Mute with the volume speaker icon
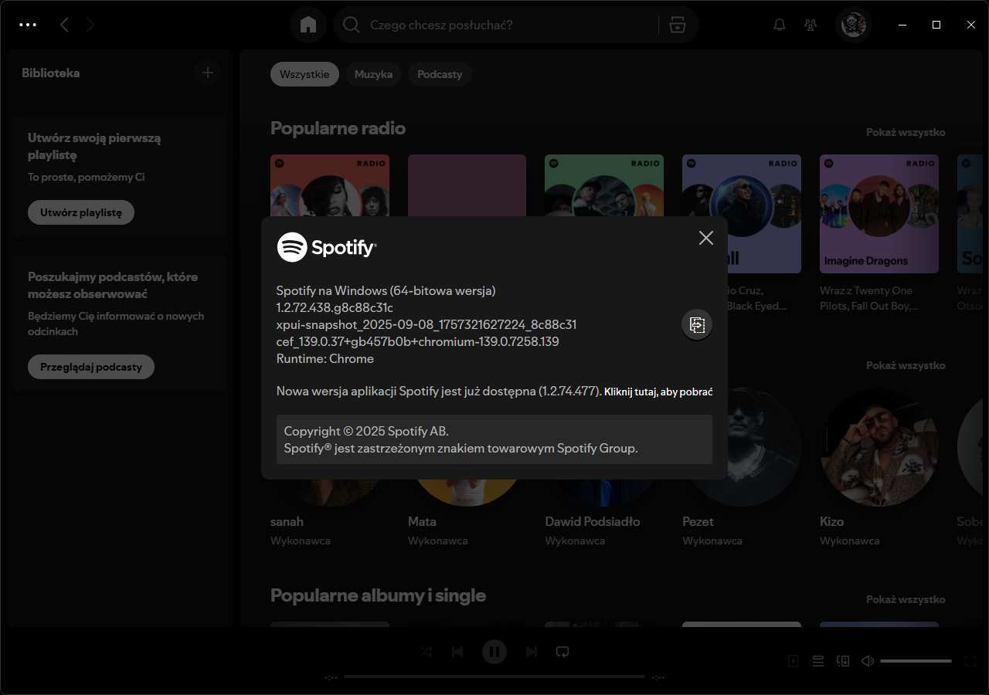Viewport: 989px width, 695px height. [x=868, y=661]
